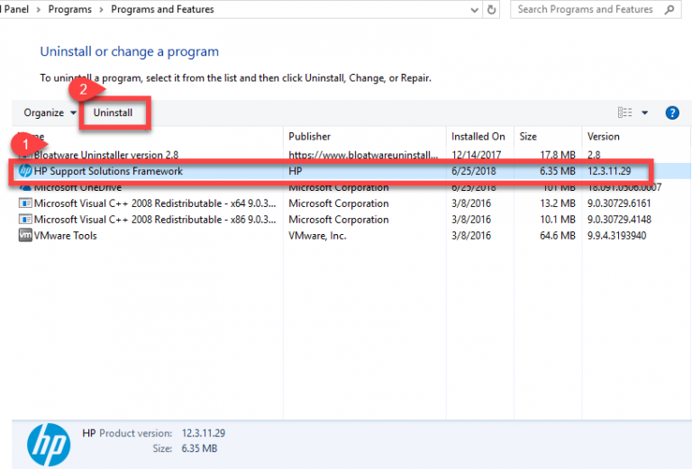Click the Programs and Features breadcrumb

pyautogui.click(x=162, y=9)
